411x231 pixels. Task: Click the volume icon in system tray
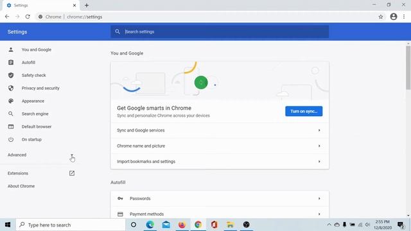click(x=367, y=225)
